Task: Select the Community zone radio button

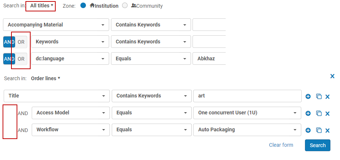Action: point(125,6)
